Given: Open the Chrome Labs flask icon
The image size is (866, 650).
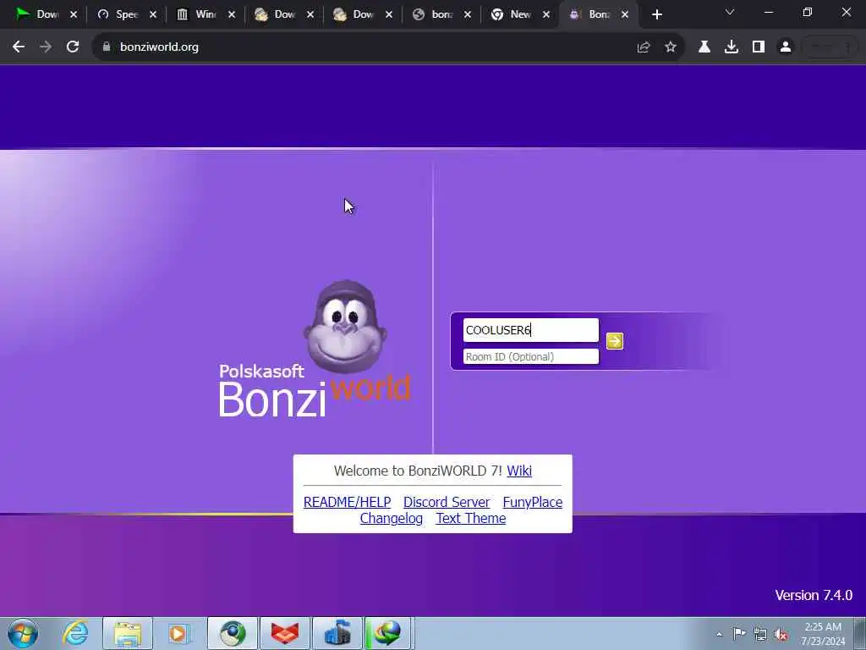Looking at the screenshot, I should tap(704, 47).
